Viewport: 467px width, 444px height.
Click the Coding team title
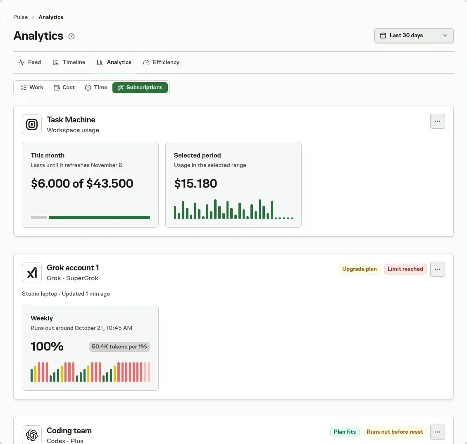point(69,431)
